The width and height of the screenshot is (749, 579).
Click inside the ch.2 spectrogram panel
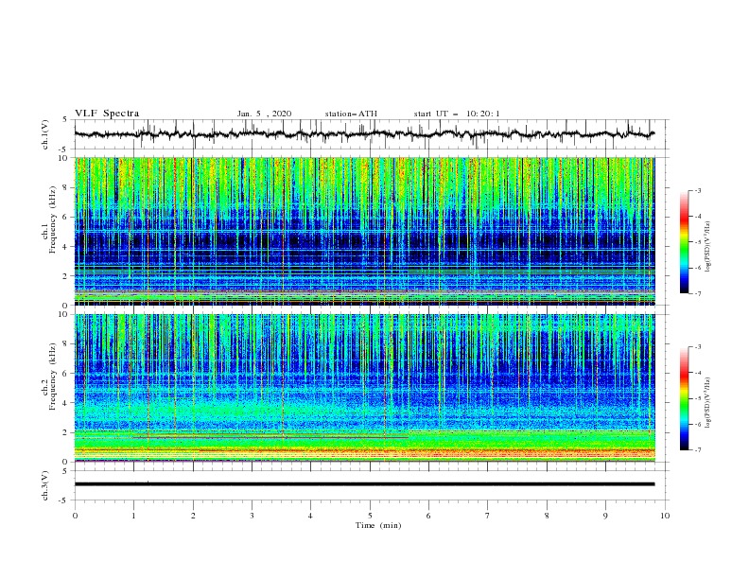tap(365, 388)
